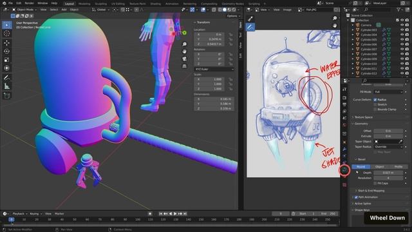Viewport: 412px width, 232px height.
Task: Hide the Camera object in outliner
Action: coord(402,25)
